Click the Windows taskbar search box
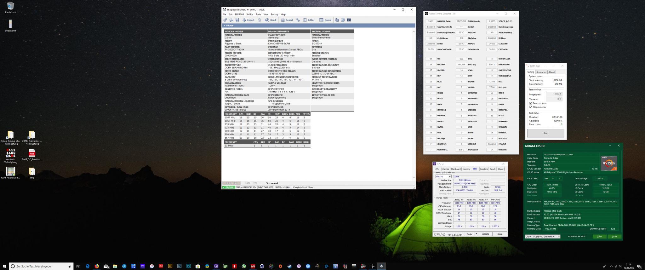This screenshot has height=270, width=645. [41, 266]
